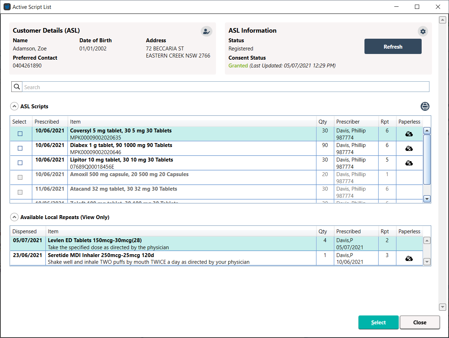Click main window scroll up arrow

click(443, 20)
